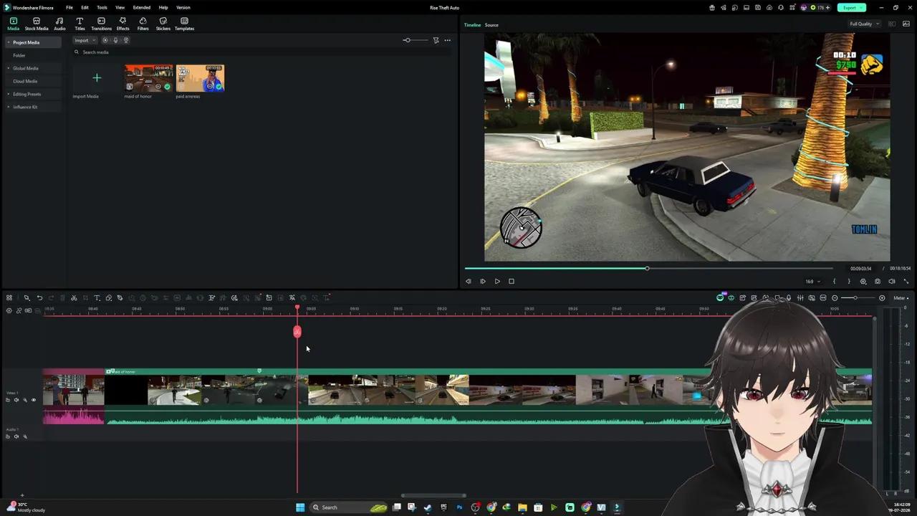Toggle auto ripple link icon
917x516 pixels.
[19, 310]
